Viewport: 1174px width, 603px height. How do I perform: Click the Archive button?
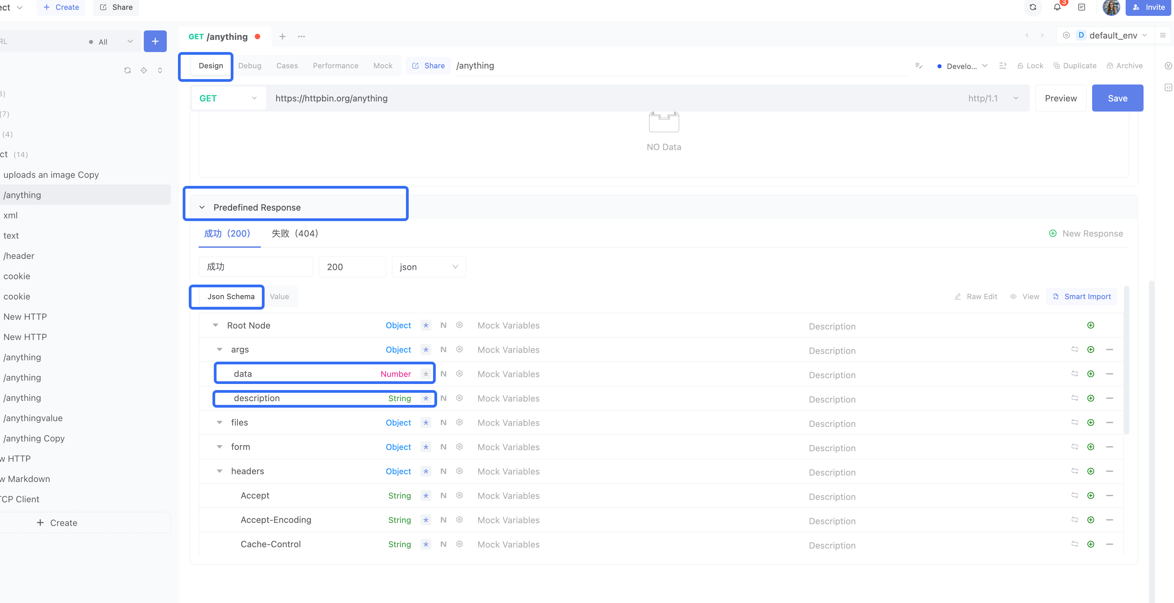click(1125, 66)
